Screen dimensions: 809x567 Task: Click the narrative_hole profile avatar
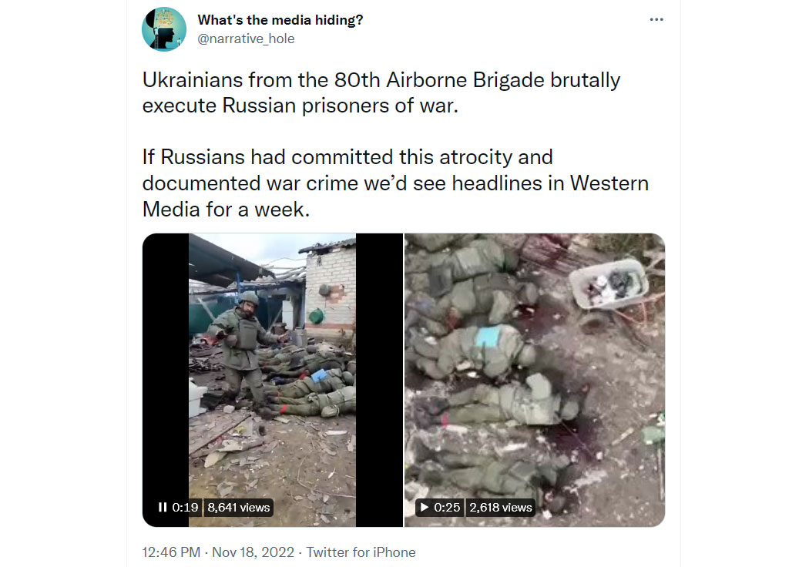(164, 29)
